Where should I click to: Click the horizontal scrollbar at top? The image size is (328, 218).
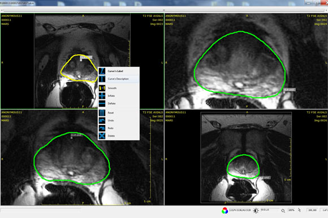pyautogui.click(x=164, y=10)
